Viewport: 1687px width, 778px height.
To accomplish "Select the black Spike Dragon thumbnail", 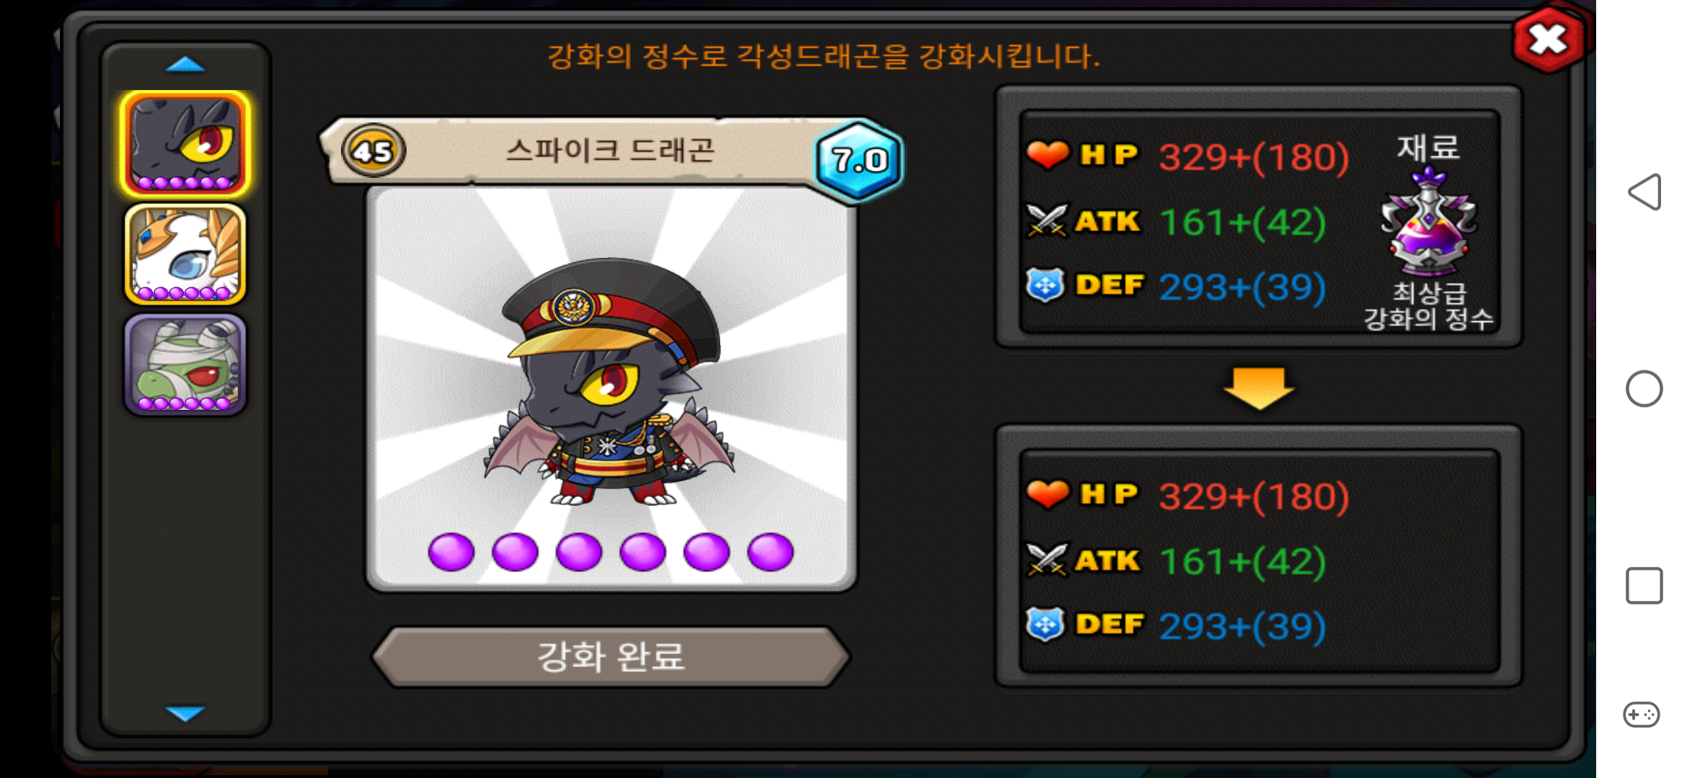I will tap(185, 144).
